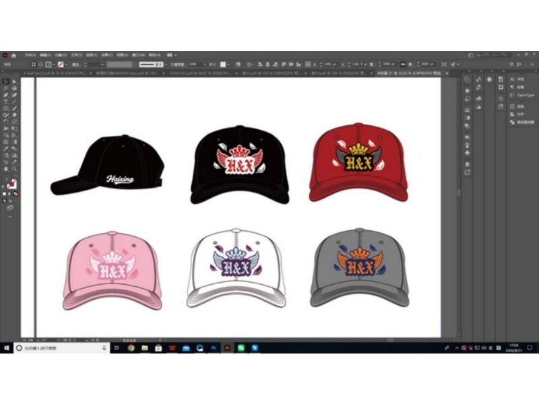Open Google Chrome from the taskbar
This screenshot has height=404, width=539.
point(131,348)
